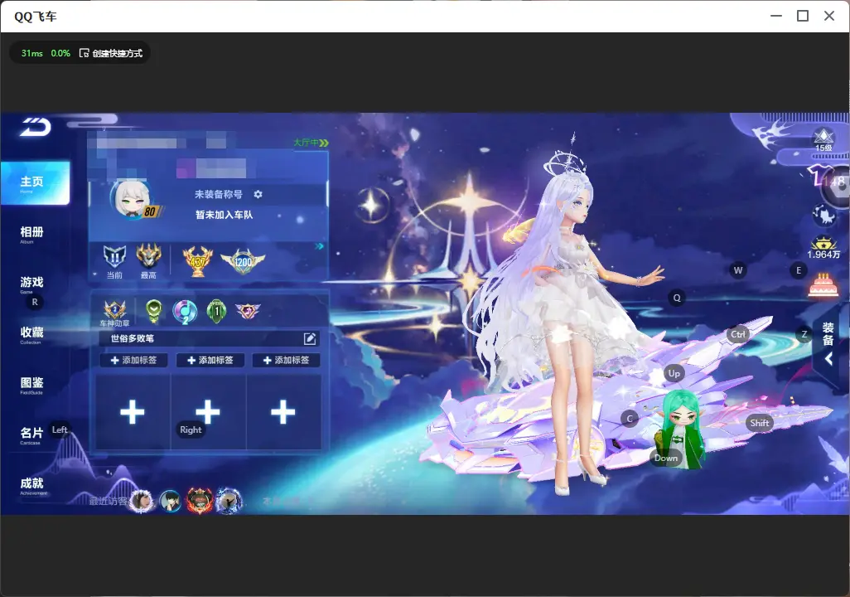Select the winged 1200 badge icon
The width and height of the screenshot is (850, 597).
pyautogui.click(x=243, y=261)
